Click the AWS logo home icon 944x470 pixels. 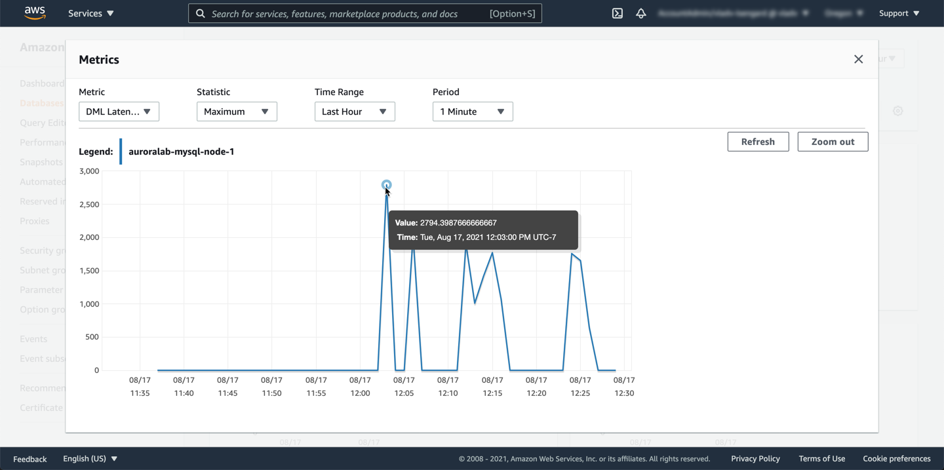pyautogui.click(x=35, y=13)
